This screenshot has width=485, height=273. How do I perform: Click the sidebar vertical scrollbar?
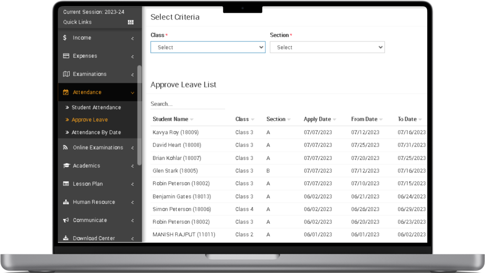pos(139,115)
